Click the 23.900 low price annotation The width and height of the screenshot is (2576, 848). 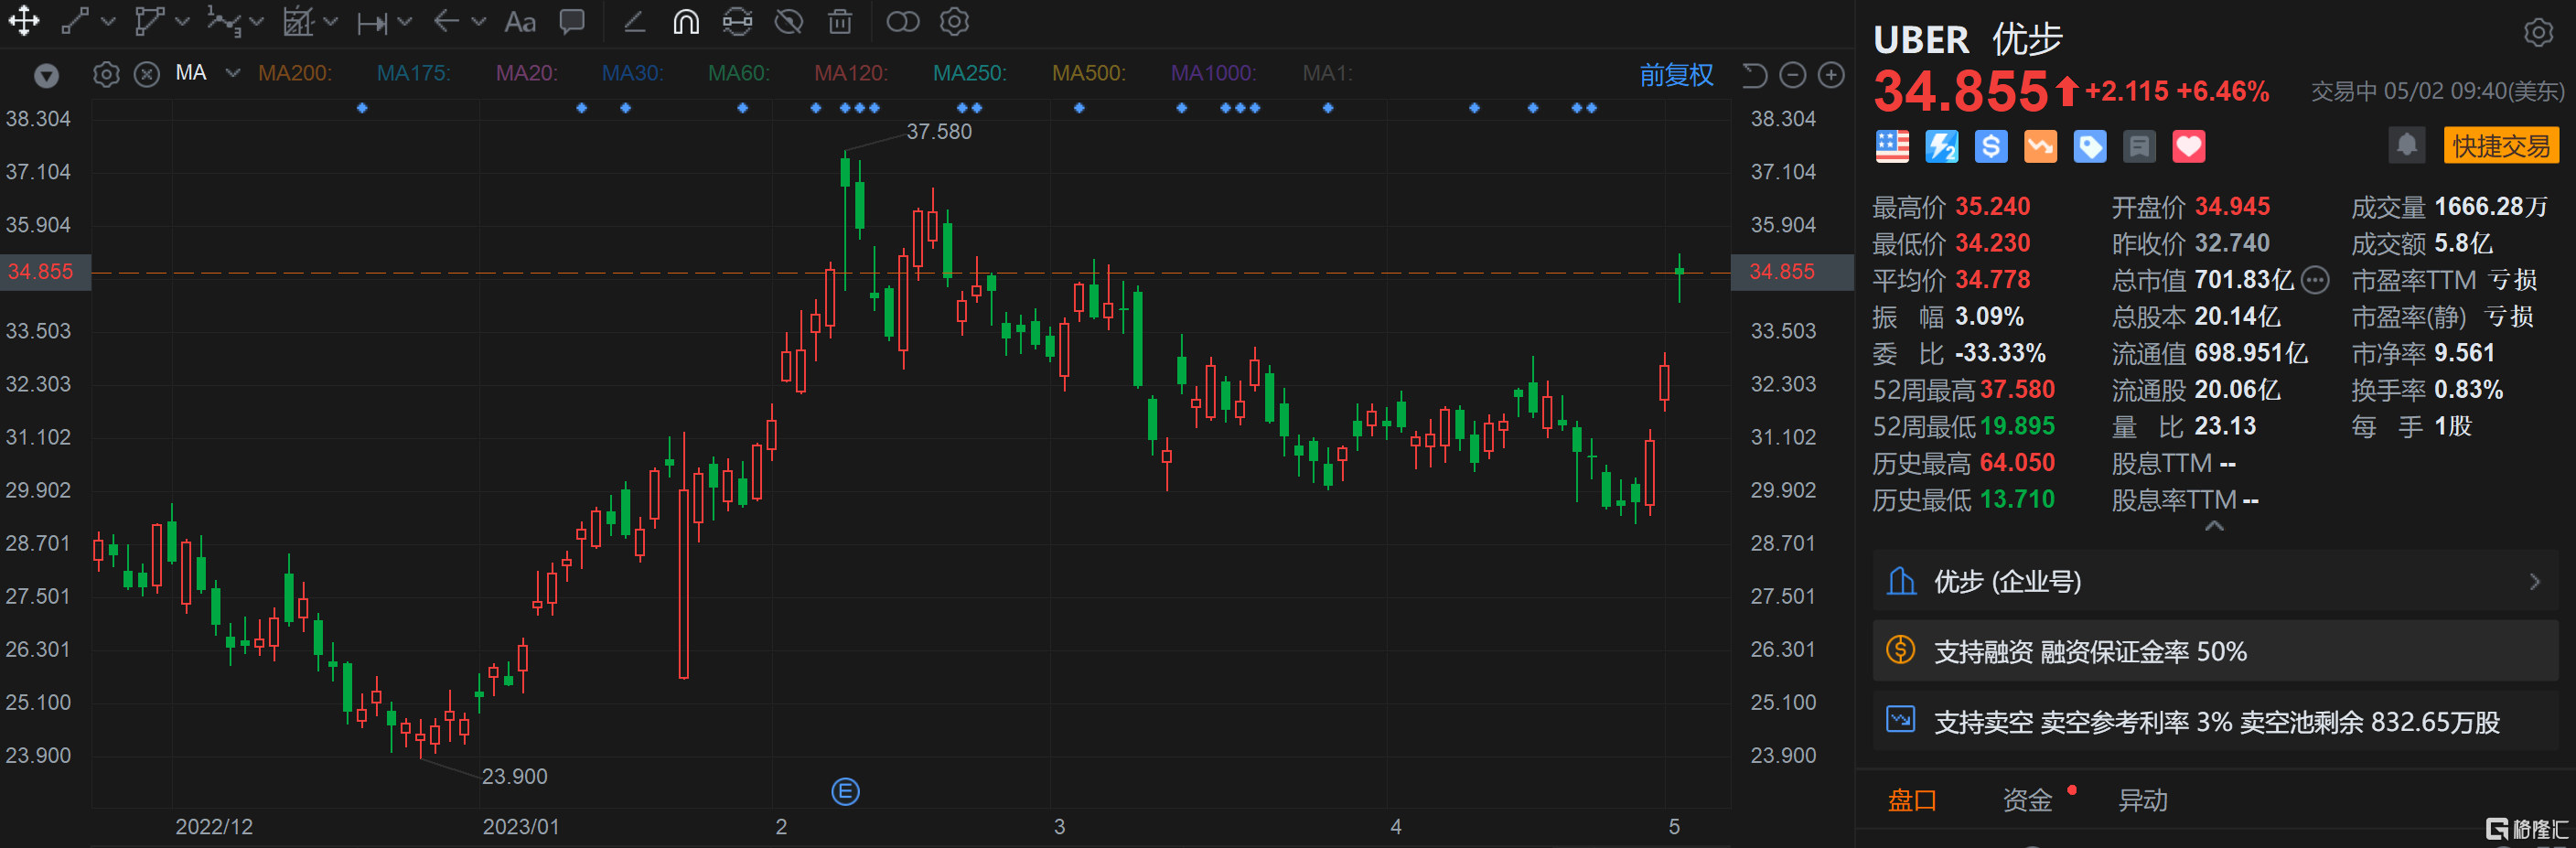[x=515, y=776]
